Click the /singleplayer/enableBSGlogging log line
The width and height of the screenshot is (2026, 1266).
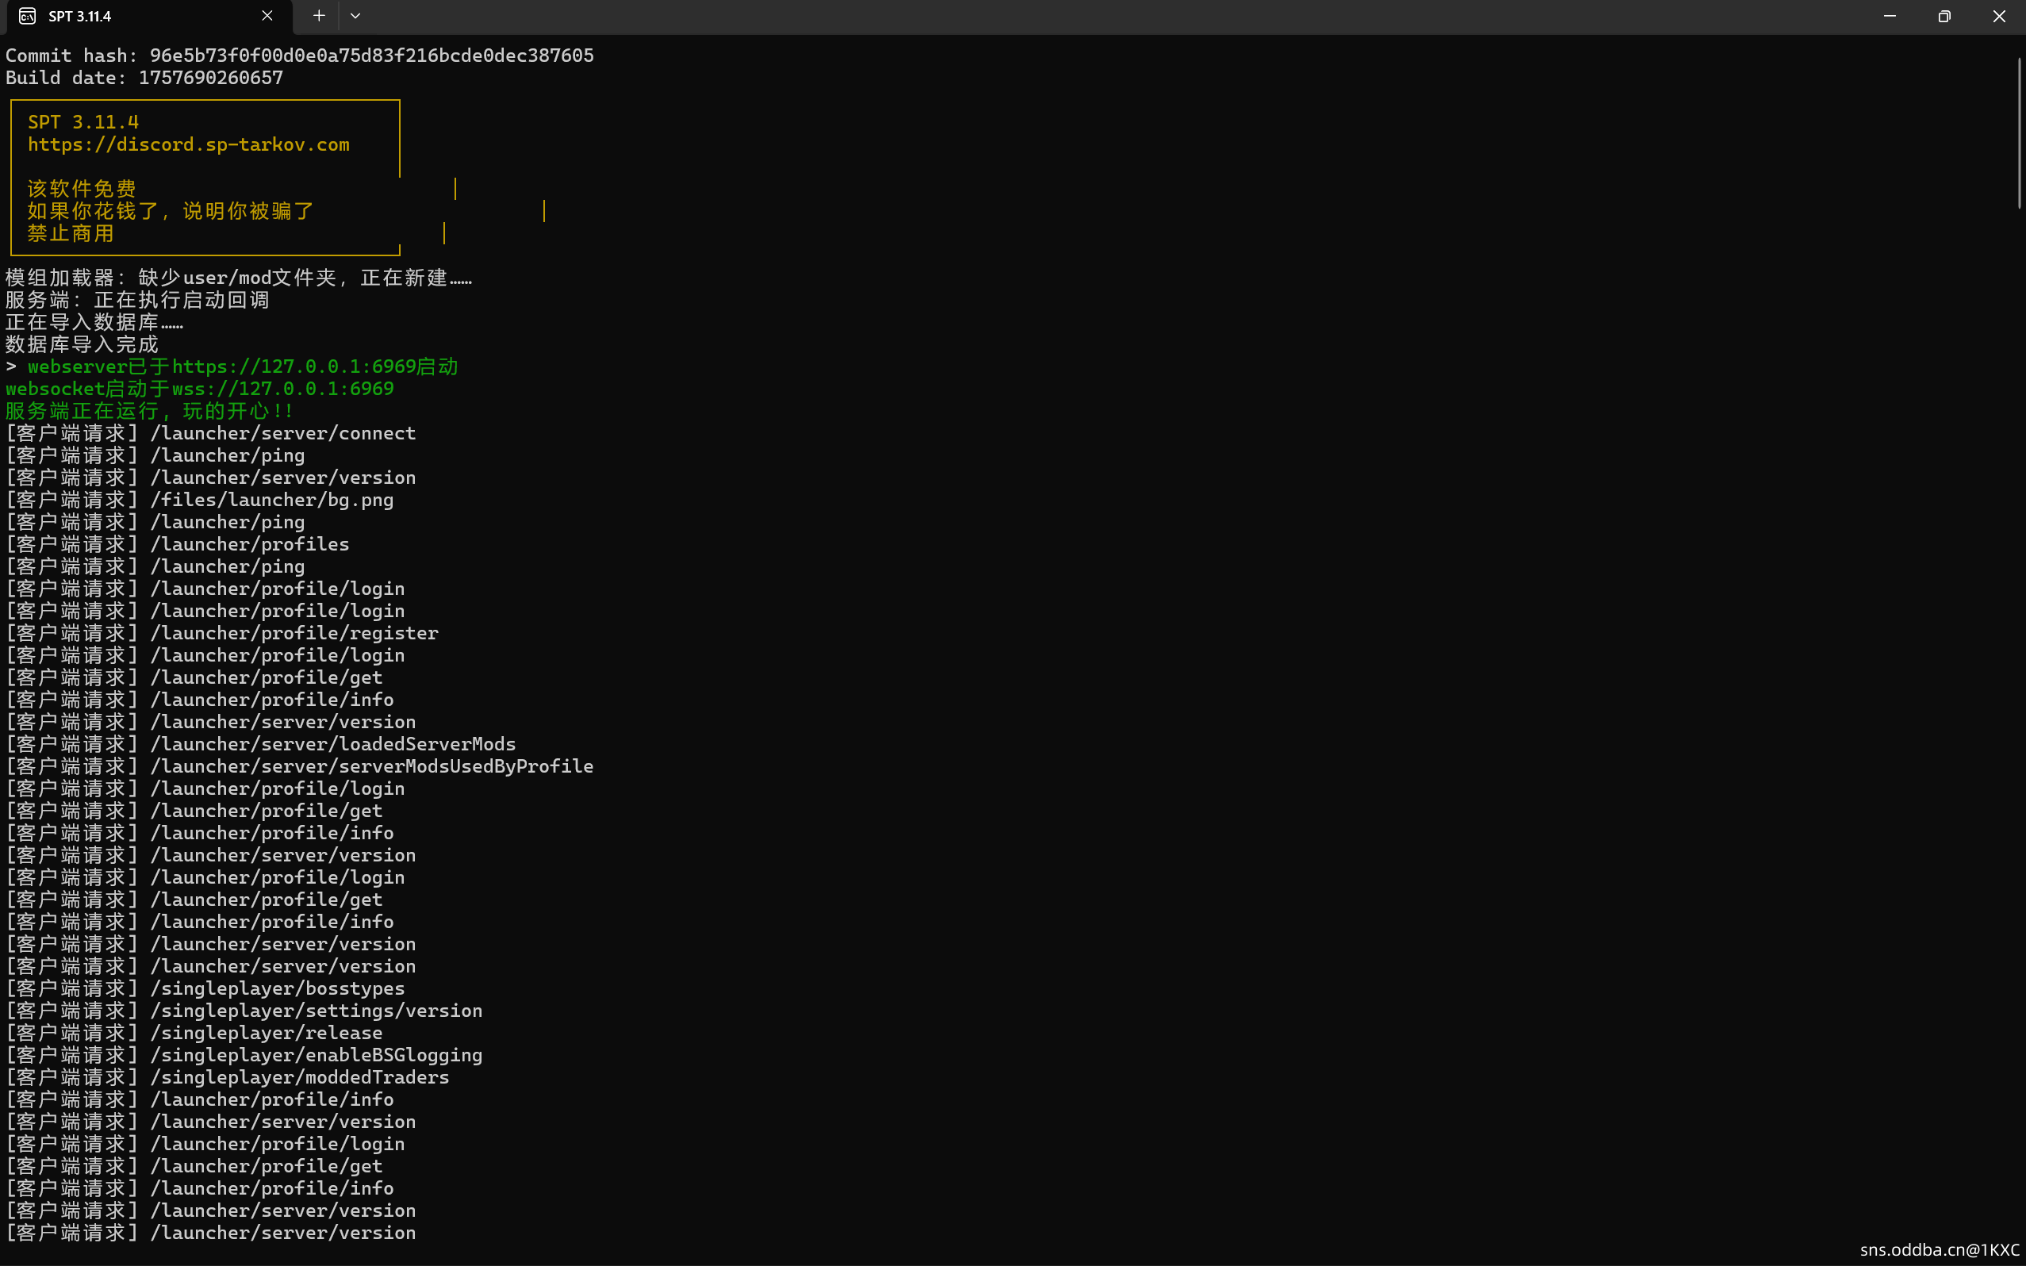[316, 1056]
